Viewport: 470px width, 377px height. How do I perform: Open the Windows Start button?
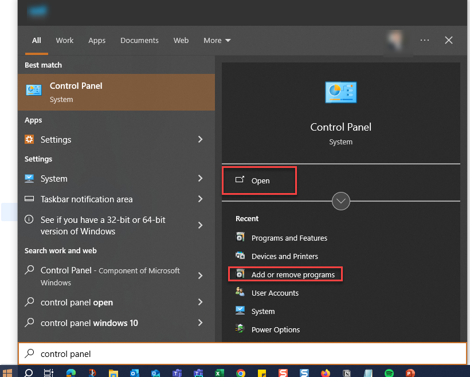pos(7,373)
